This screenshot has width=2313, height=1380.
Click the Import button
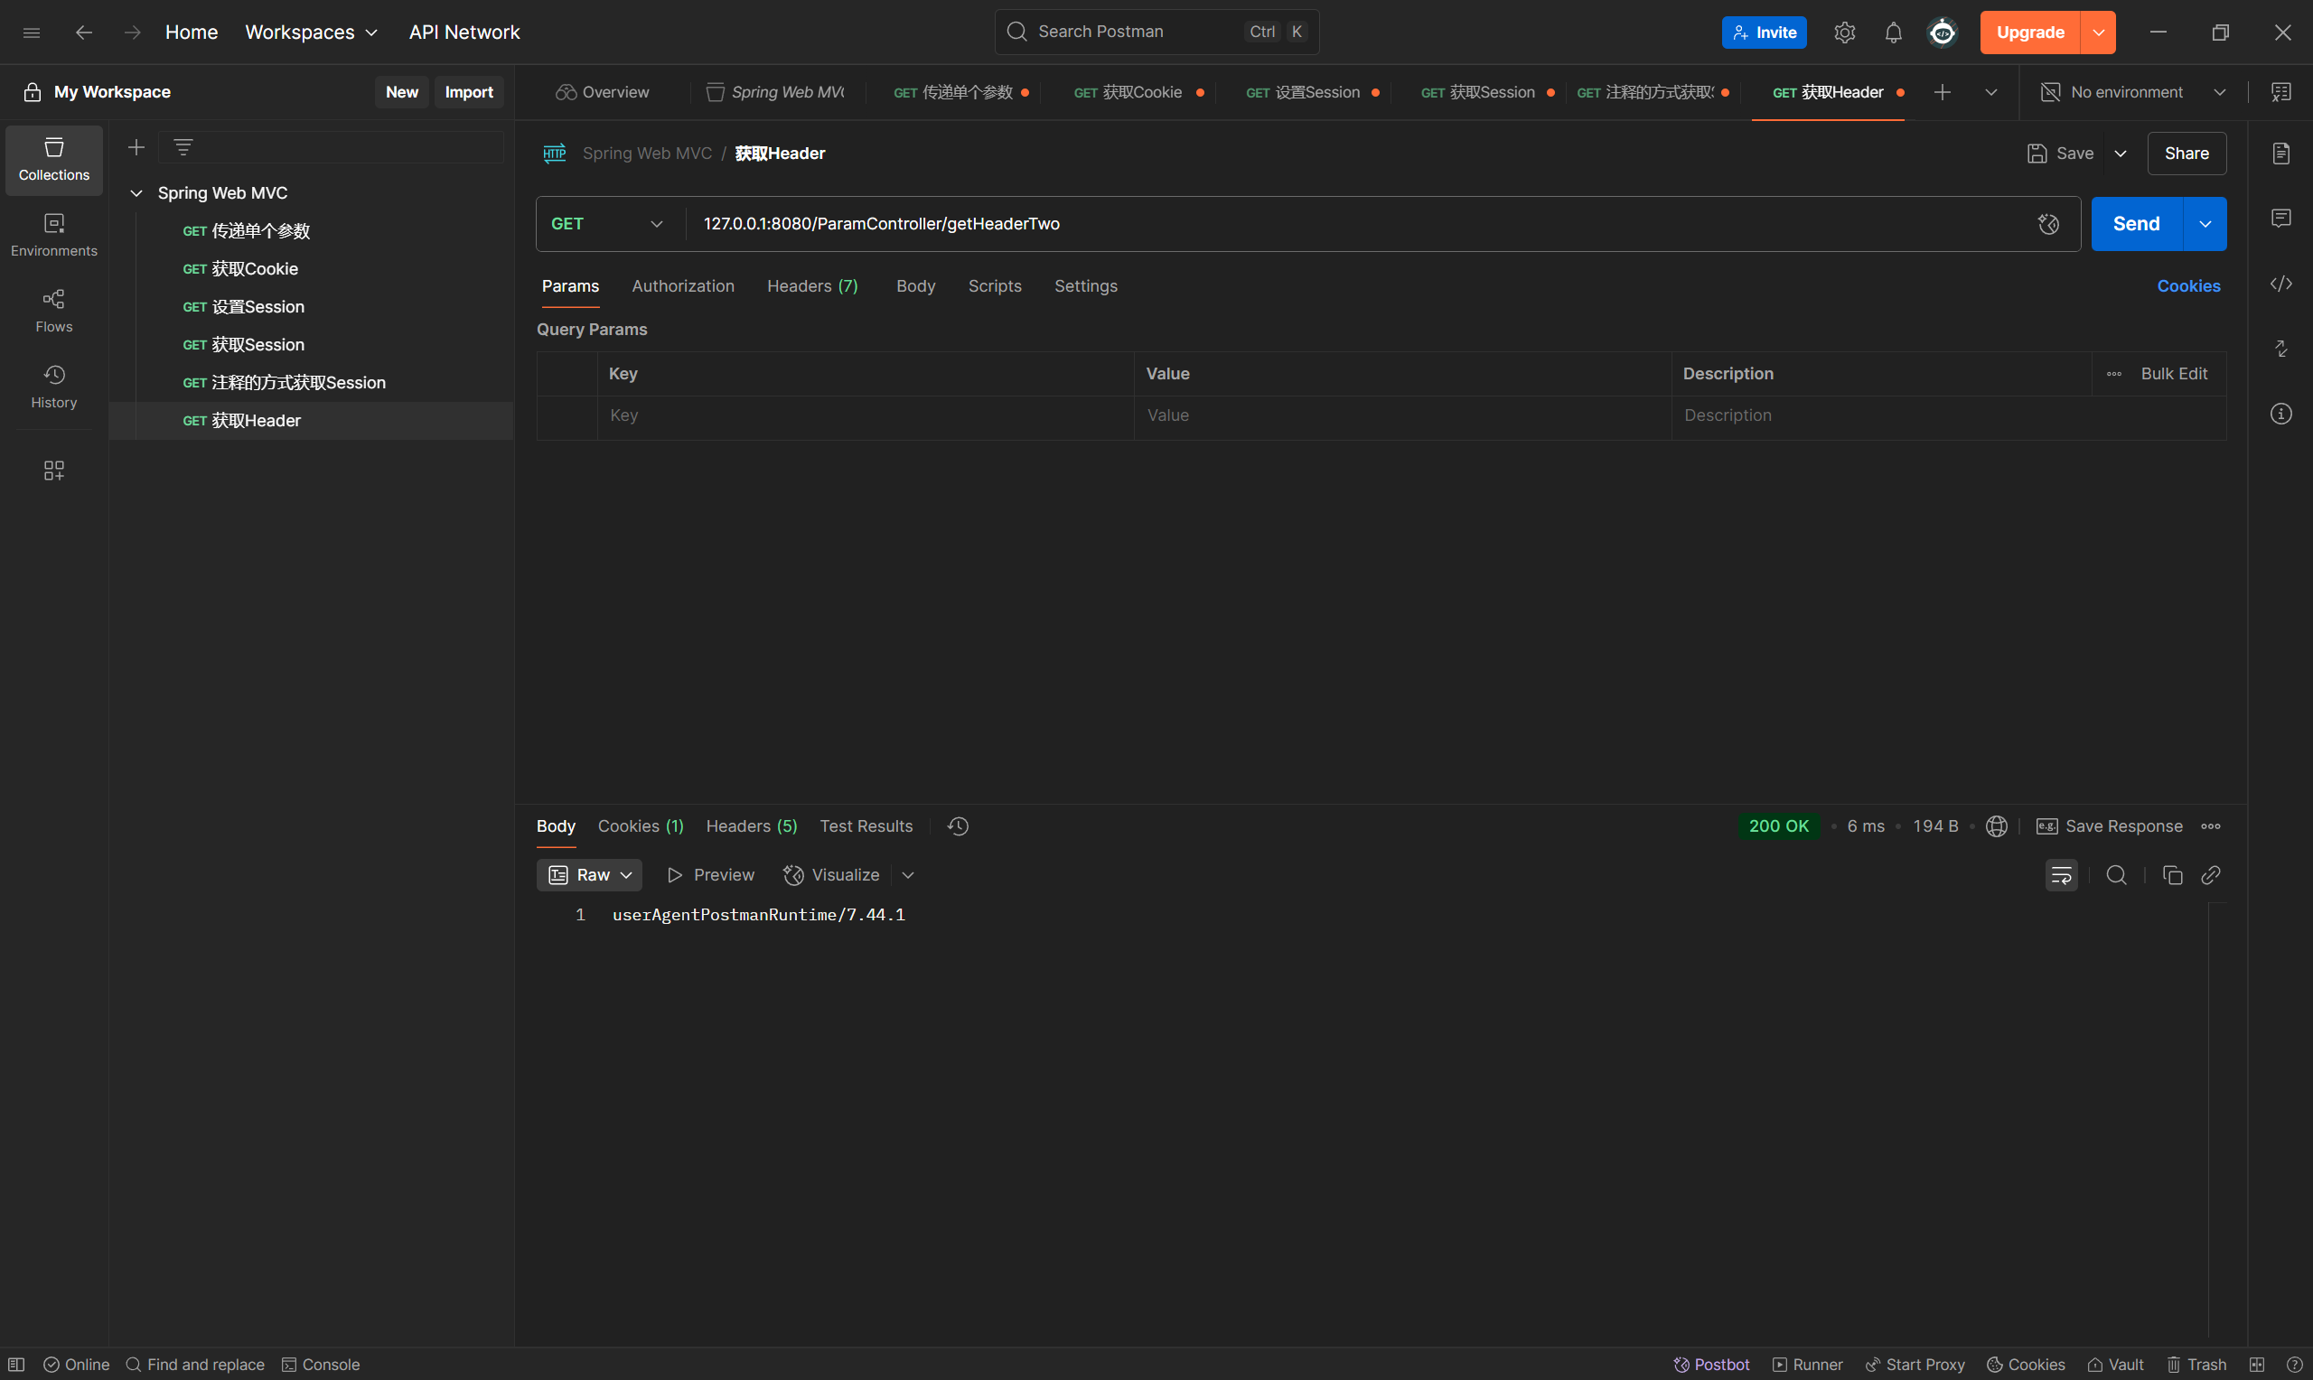coord(469,92)
